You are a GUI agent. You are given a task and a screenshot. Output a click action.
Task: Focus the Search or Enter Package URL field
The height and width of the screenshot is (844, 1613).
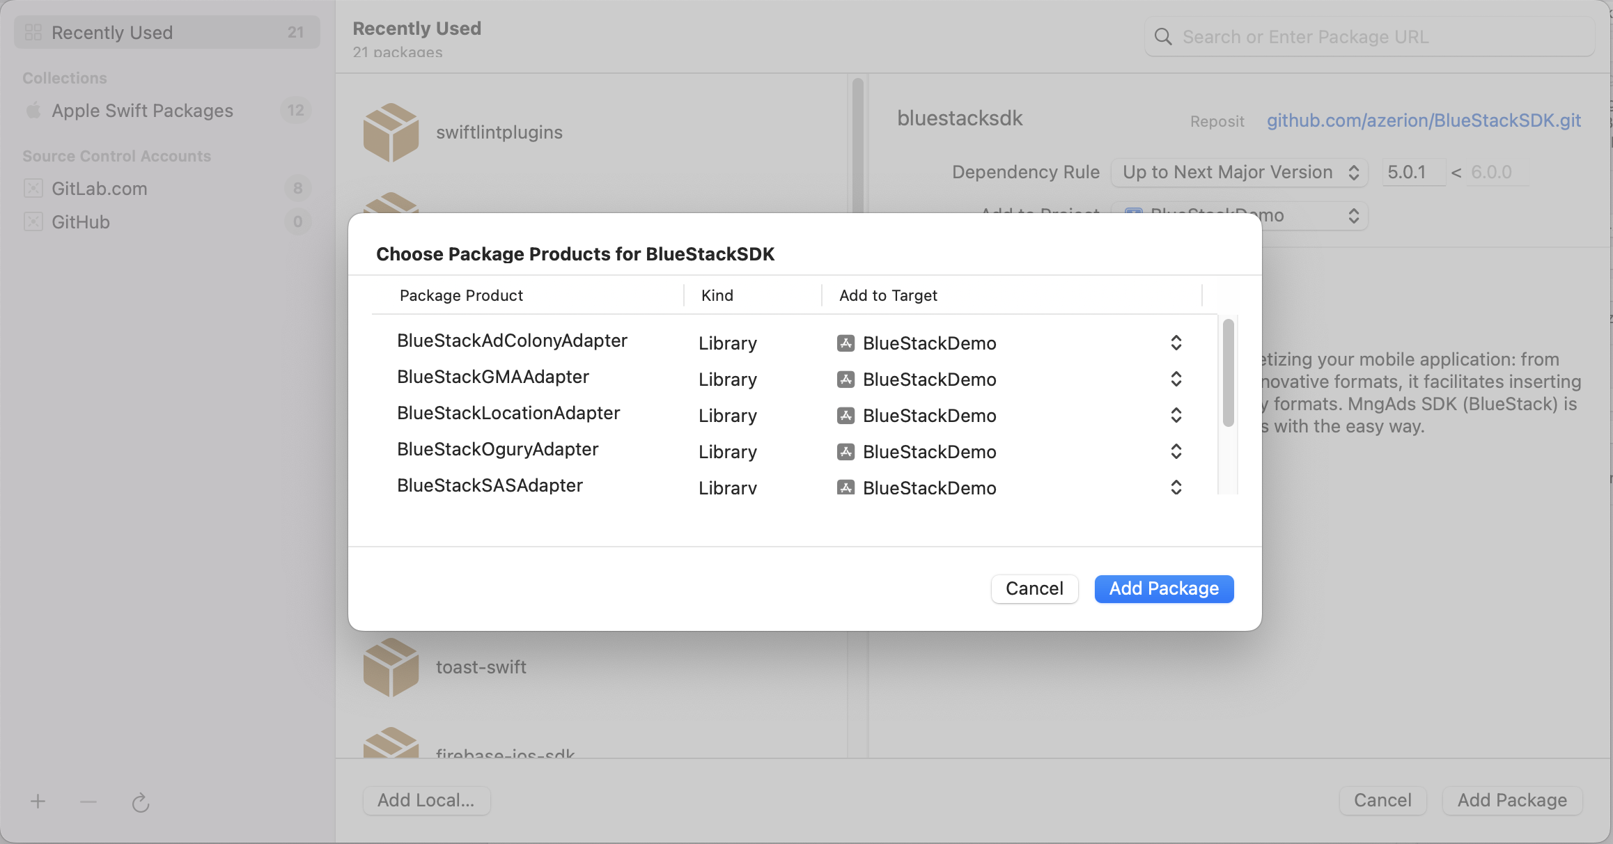point(1369,36)
